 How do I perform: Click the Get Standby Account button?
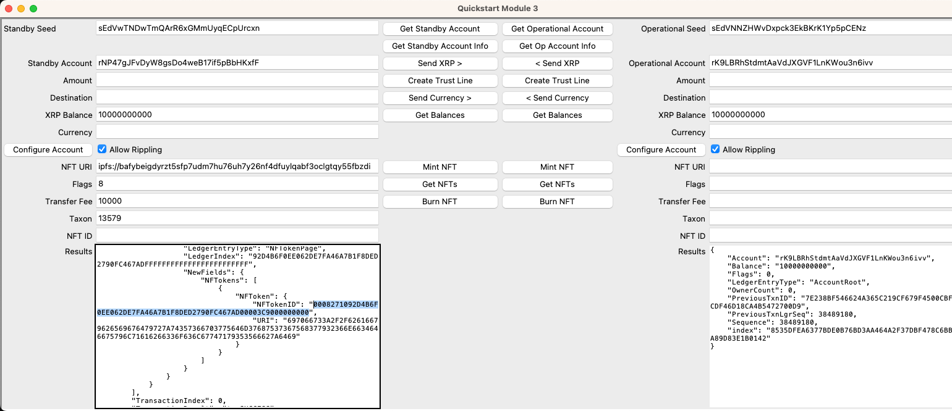[x=440, y=29]
